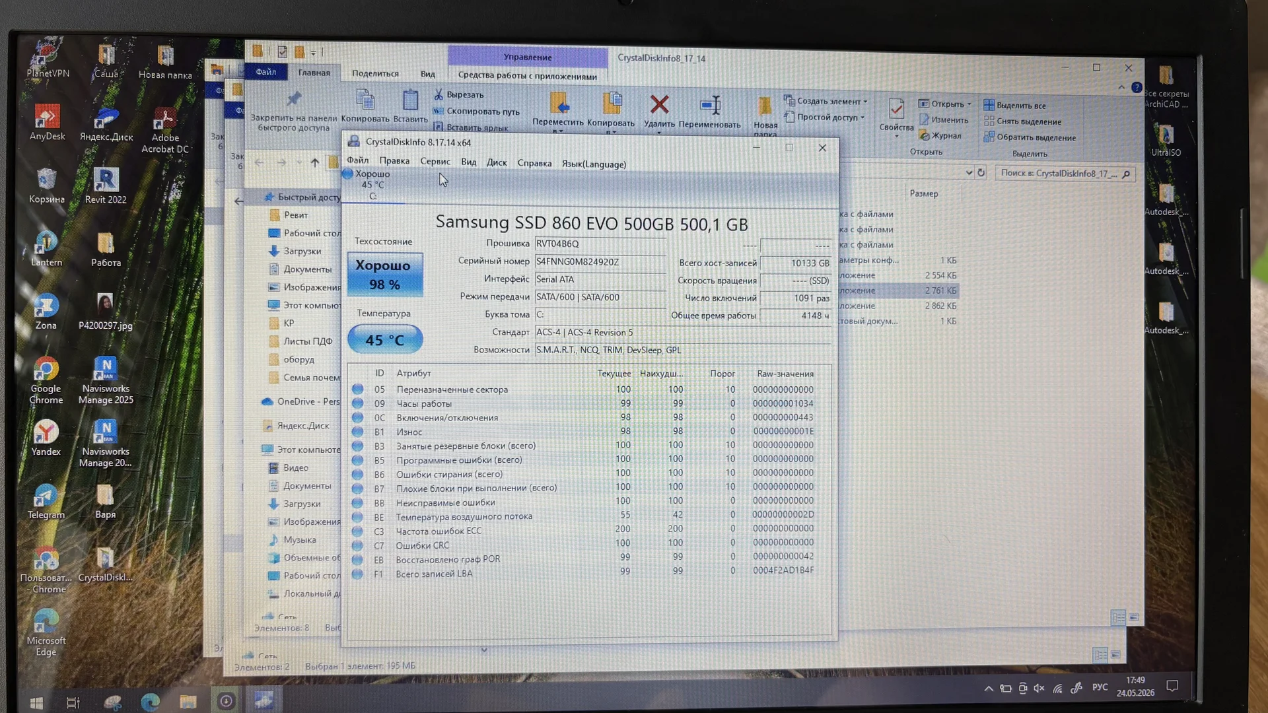Click the Windows Start button

(x=36, y=702)
